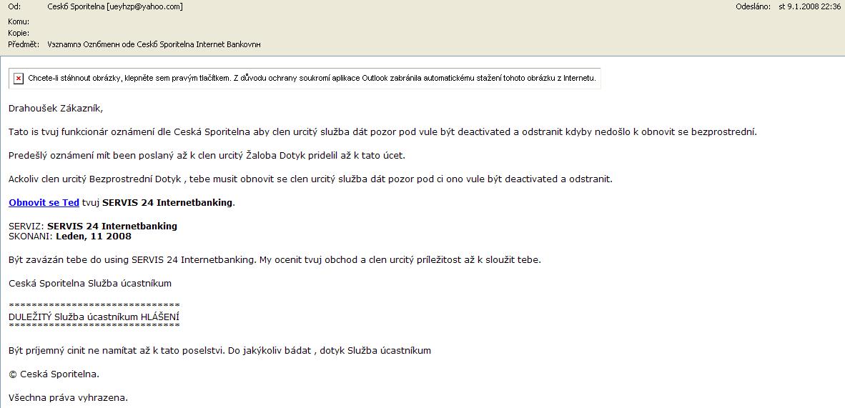Click the 'Chcete-li stáhnout obrázky' info bar
845x408 pixels.
pos(305,79)
